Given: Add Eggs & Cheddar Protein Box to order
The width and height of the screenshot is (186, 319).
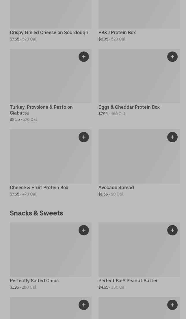Looking at the screenshot, I should (x=172, y=57).
